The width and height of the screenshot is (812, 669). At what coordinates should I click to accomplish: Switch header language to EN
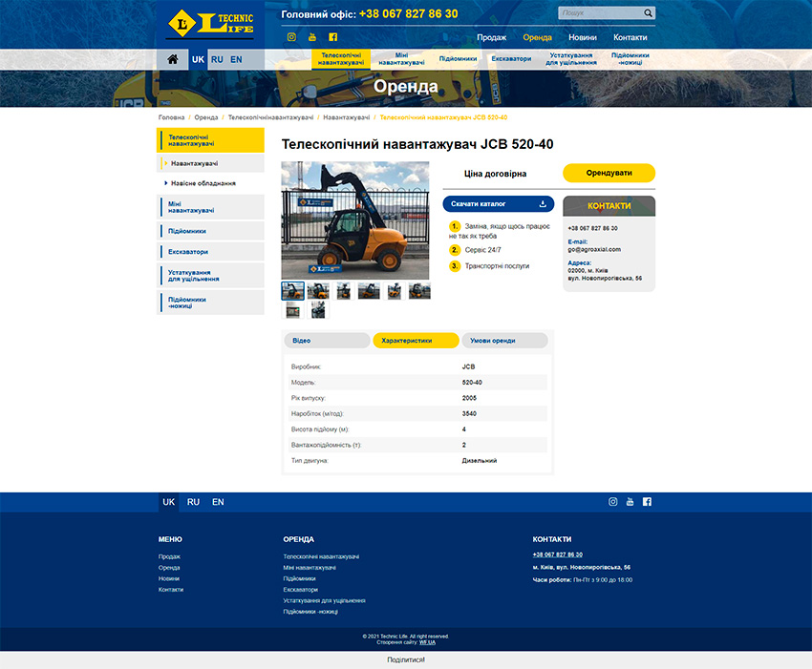(236, 59)
